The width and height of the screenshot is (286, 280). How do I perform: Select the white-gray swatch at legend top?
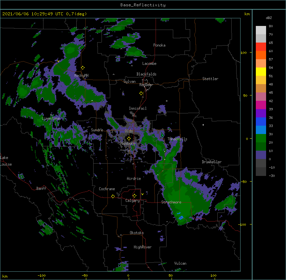(261, 30)
